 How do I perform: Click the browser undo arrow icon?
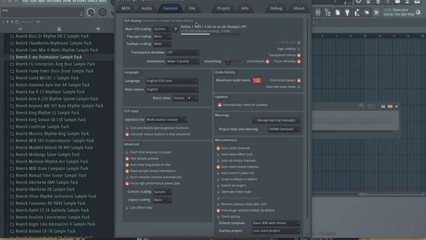(12, 22)
